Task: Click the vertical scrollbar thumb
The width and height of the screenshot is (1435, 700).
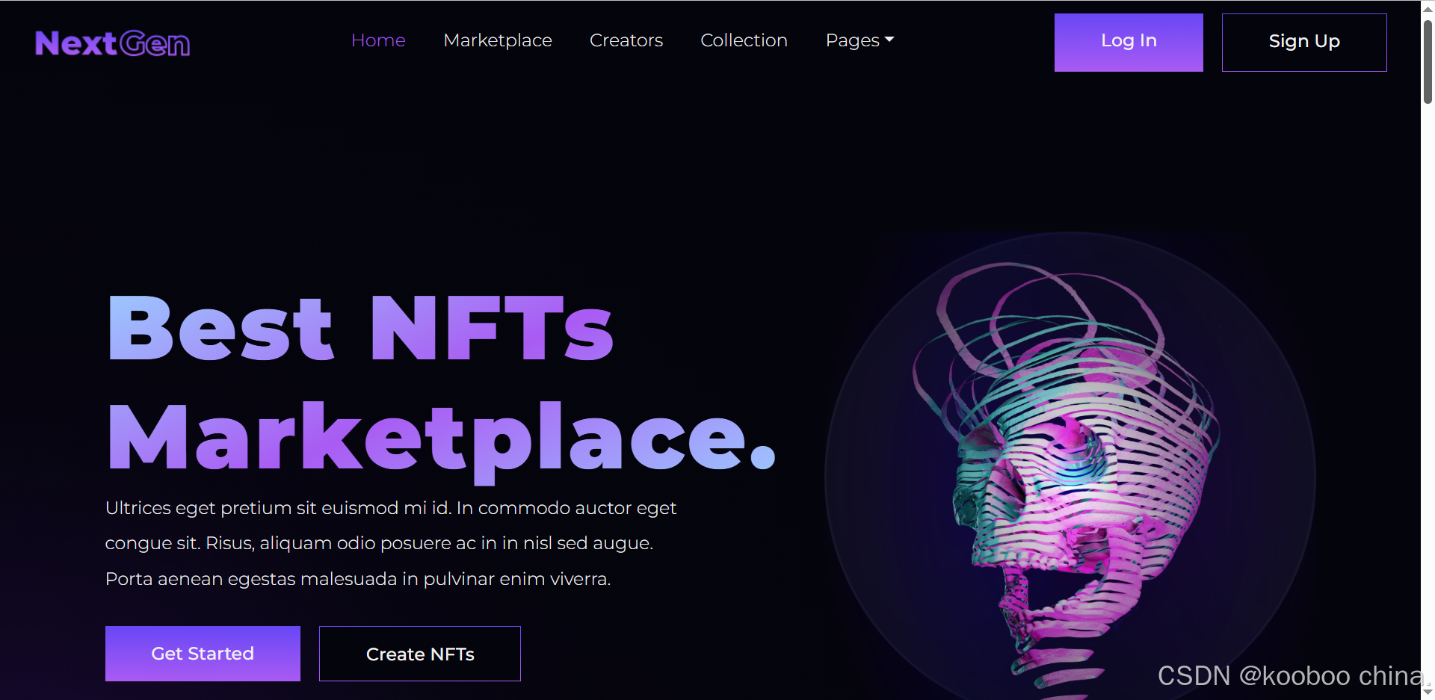Action: [x=1428, y=61]
